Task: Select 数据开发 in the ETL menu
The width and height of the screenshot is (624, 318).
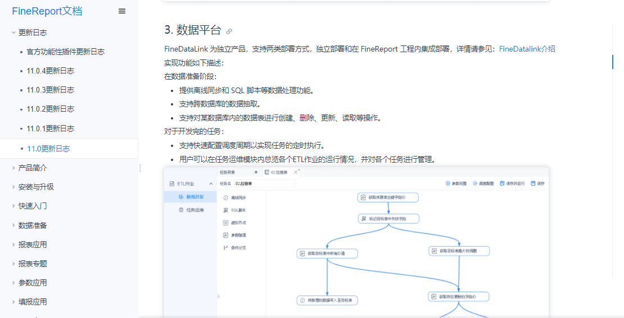Action: 191,197
